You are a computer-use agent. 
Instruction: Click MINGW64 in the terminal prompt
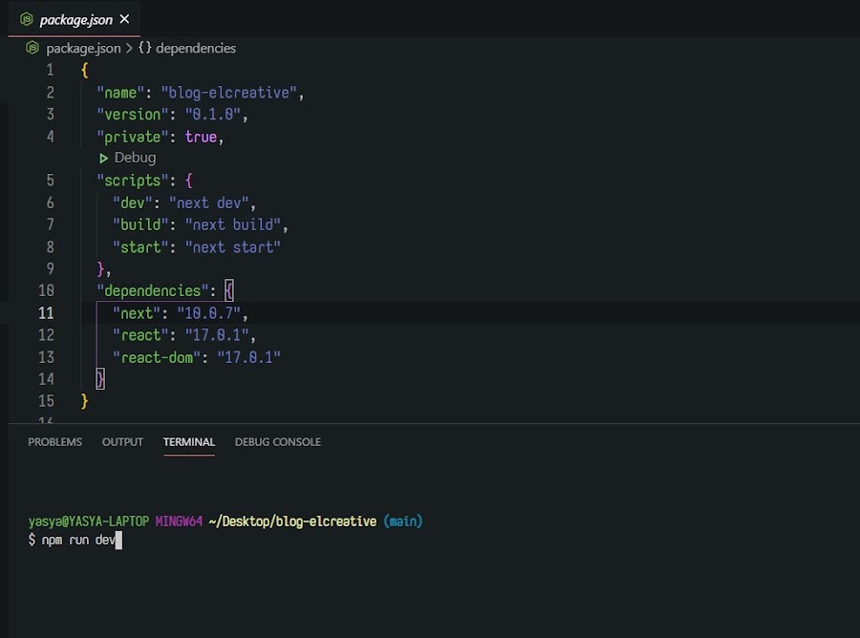click(x=179, y=521)
